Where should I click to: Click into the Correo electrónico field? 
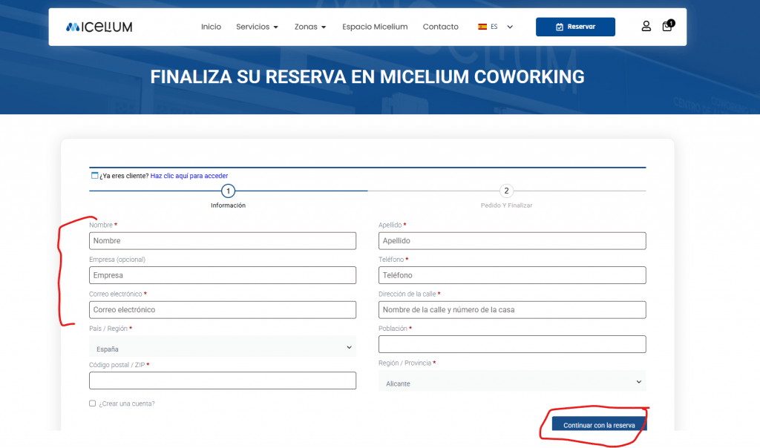pyautogui.click(x=222, y=309)
